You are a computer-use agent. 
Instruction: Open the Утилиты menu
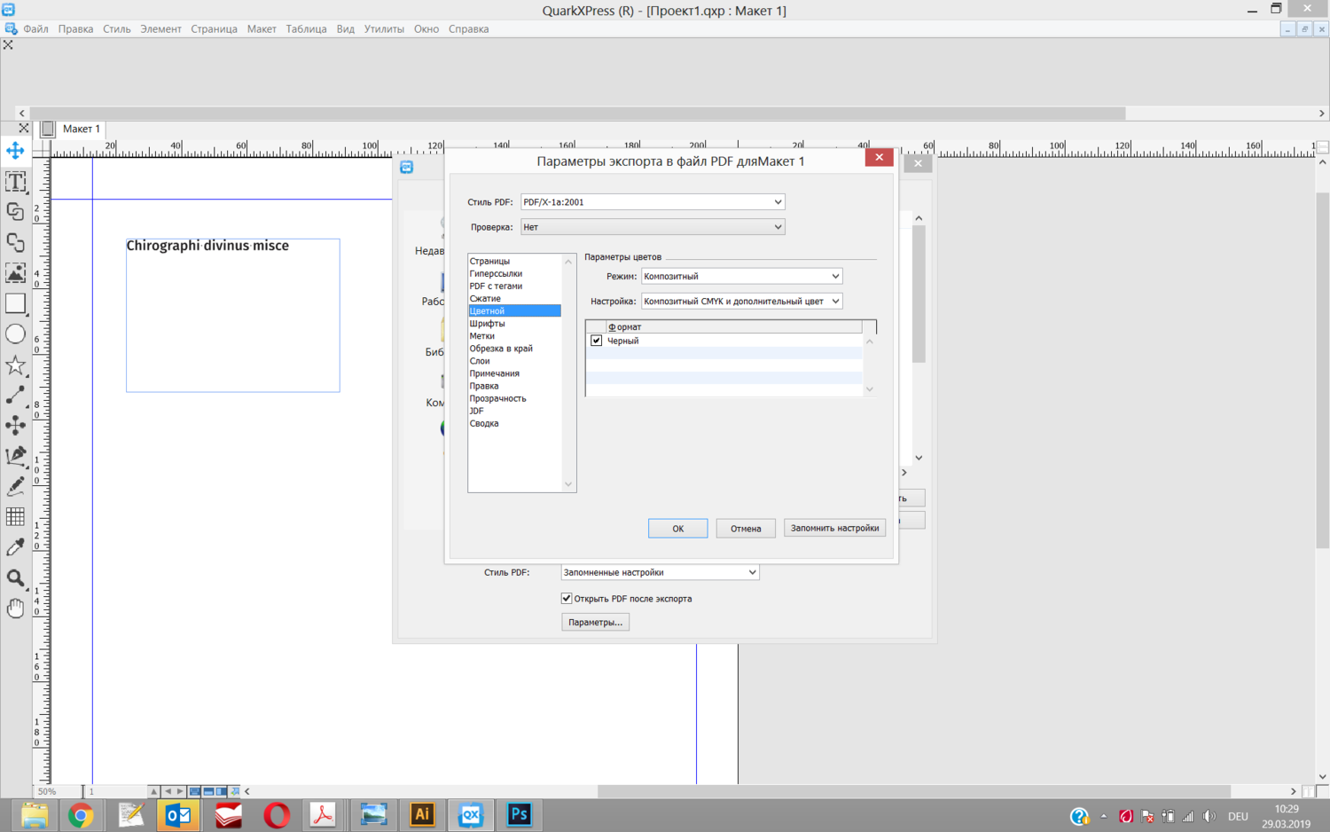383,29
